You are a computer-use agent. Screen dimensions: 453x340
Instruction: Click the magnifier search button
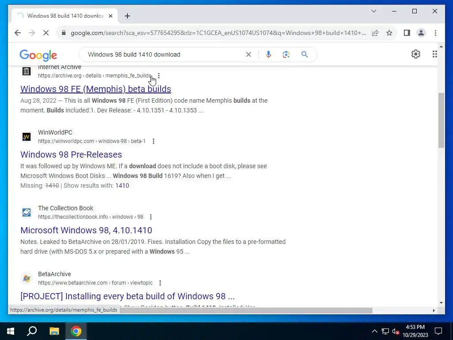304,54
